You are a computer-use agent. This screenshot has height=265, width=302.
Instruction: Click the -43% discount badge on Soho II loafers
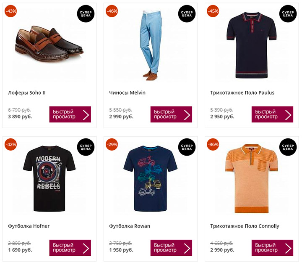point(11,11)
